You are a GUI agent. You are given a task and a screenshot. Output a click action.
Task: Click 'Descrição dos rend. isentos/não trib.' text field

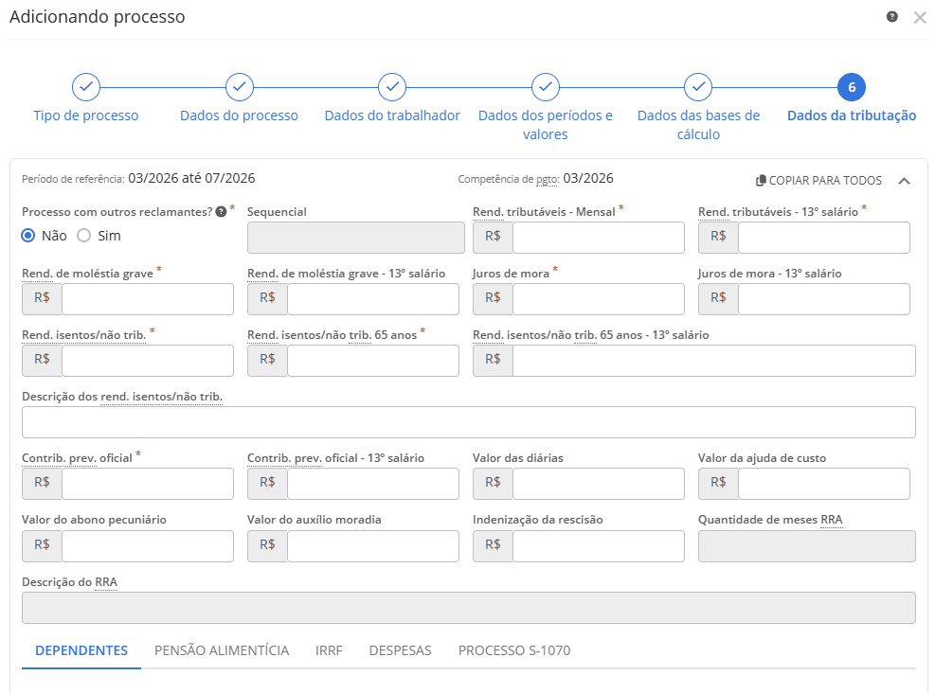[x=468, y=422]
